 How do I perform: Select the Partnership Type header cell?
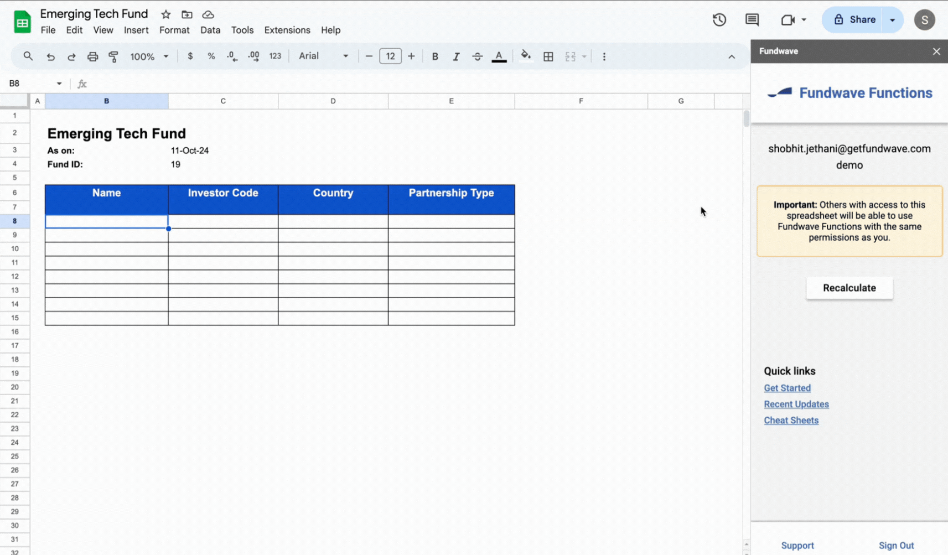pyautogui.click(x=451, y=199)
